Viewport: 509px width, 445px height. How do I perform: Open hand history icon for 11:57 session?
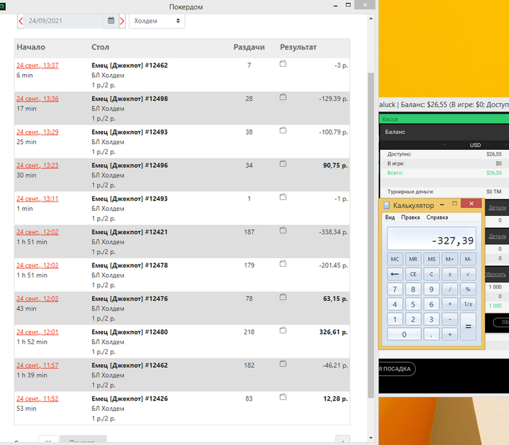point(283,364)
